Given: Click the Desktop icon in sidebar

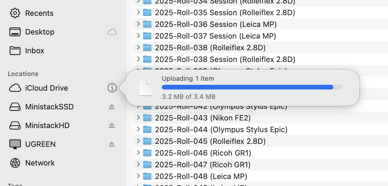Looking at the screenshot, I should [x=15, y=32].
